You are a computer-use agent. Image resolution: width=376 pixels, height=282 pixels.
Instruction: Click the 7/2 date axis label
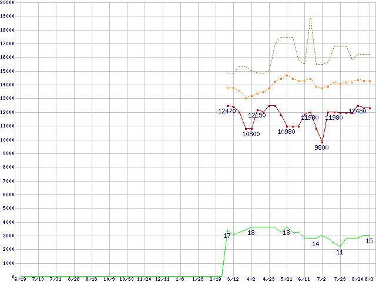coord(321,280)
